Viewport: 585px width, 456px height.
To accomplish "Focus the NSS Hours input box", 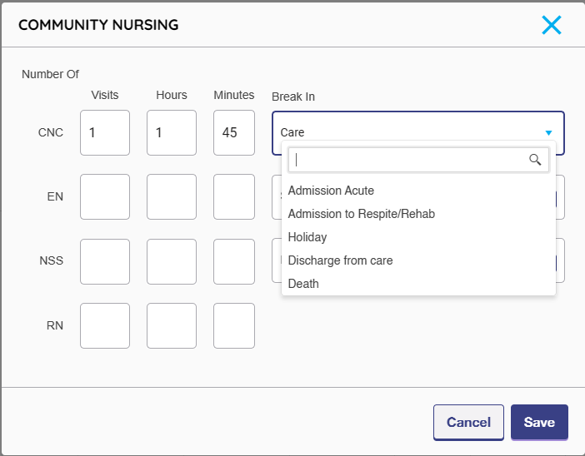I will tap(172, 261).
